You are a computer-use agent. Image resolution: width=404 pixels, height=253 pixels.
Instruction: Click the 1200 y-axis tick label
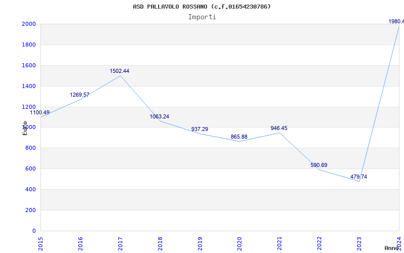[x=29, y=107]
